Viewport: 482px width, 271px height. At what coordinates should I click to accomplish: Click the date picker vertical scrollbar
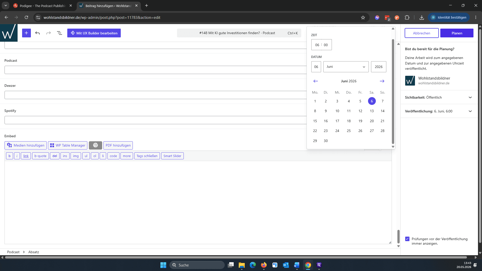click(393, 92)
